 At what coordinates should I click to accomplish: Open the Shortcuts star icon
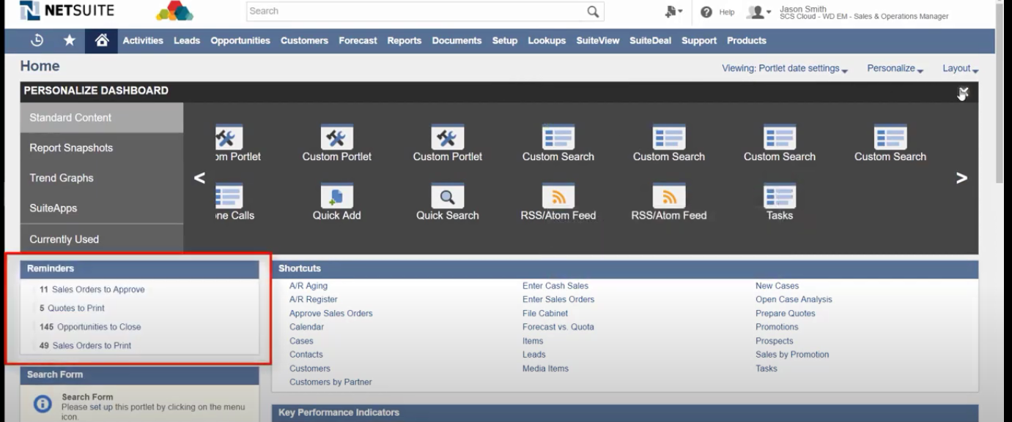coord(70,41)
